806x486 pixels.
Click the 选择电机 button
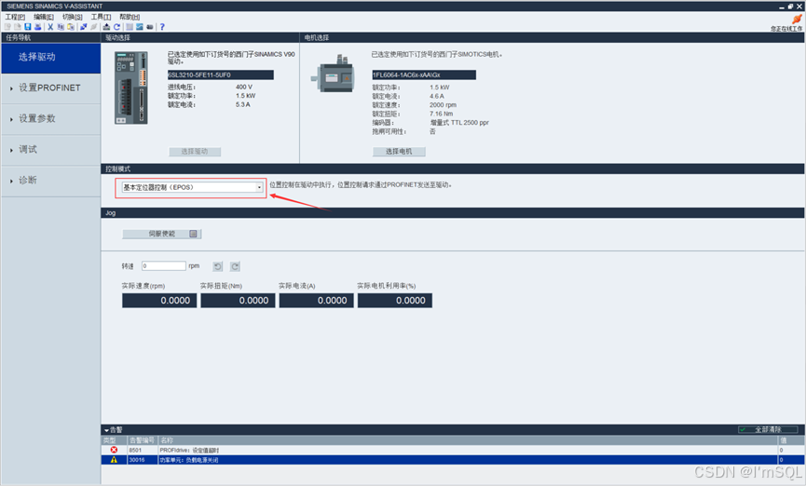point(399,152)
